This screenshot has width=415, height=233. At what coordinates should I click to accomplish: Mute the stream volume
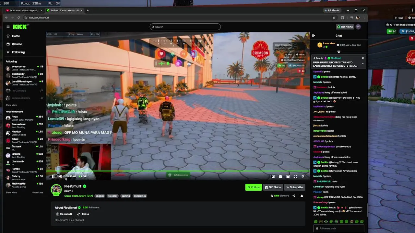[61, 176]
